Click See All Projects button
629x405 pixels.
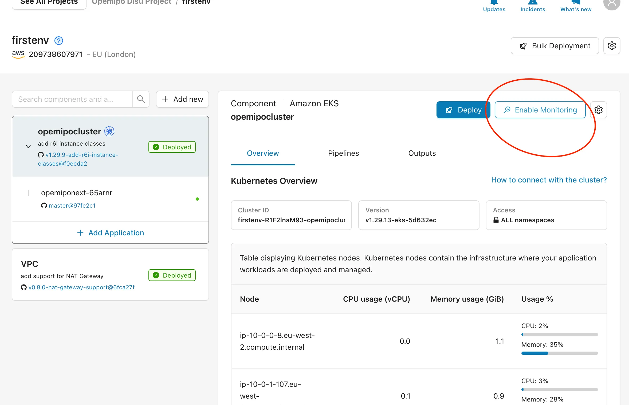click(49, 3)
